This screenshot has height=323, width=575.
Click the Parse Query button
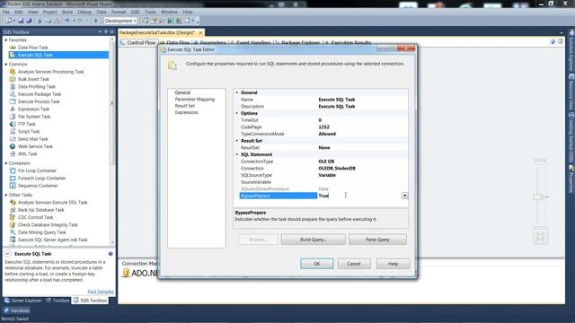[x=377, y=240]
